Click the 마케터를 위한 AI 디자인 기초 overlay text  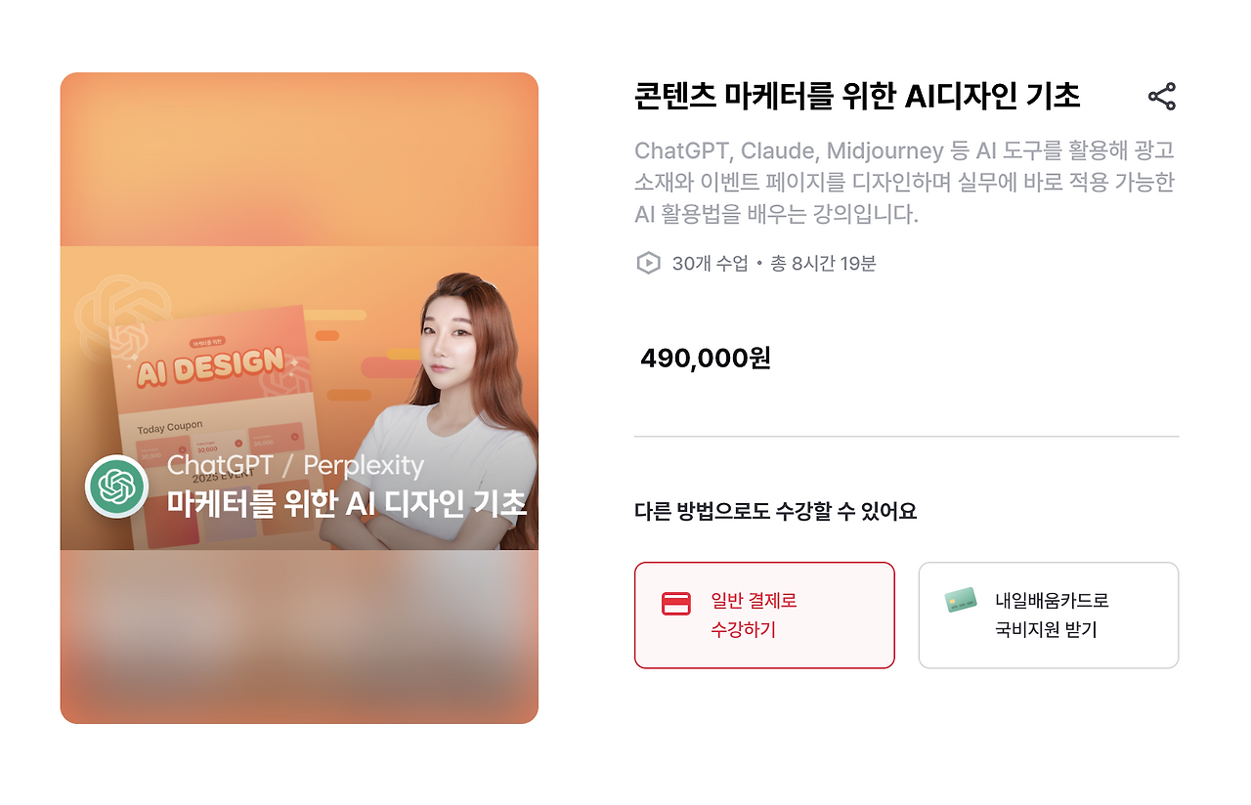point(347,503)
